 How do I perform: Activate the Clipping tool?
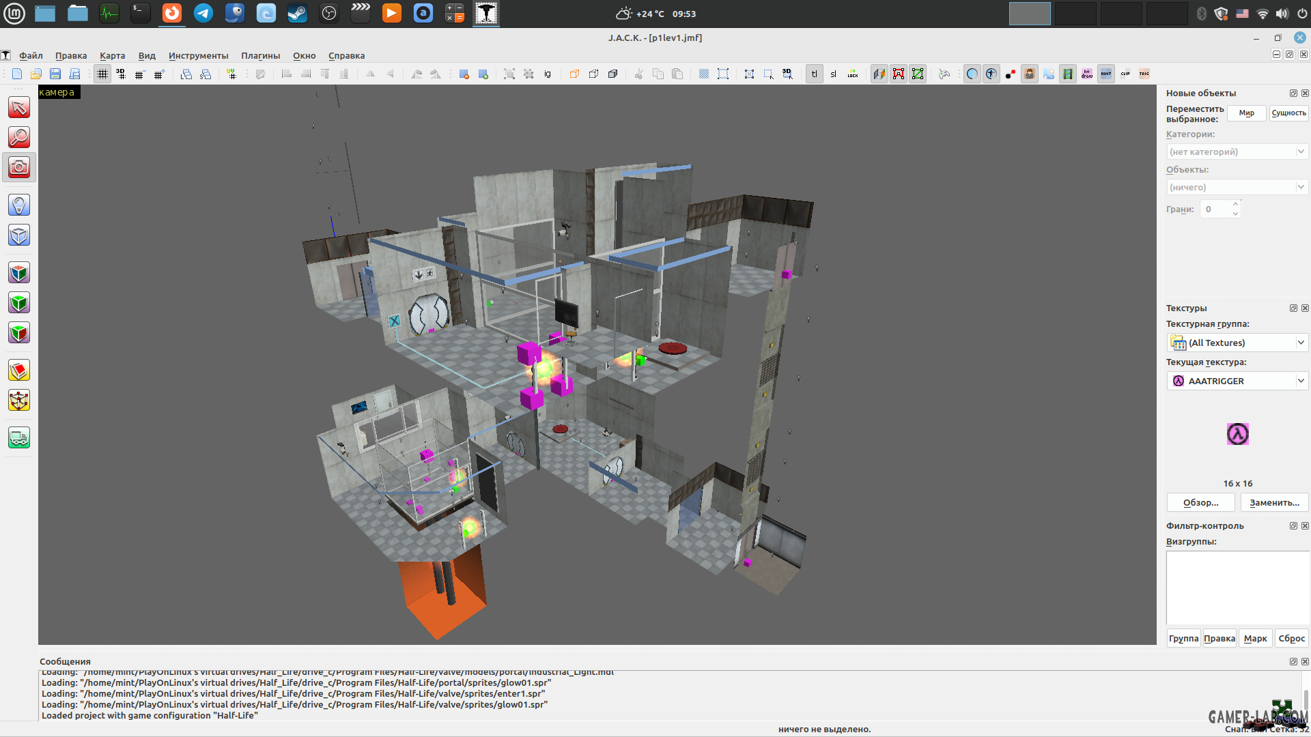pyautogui.click(x=19, y=370)
